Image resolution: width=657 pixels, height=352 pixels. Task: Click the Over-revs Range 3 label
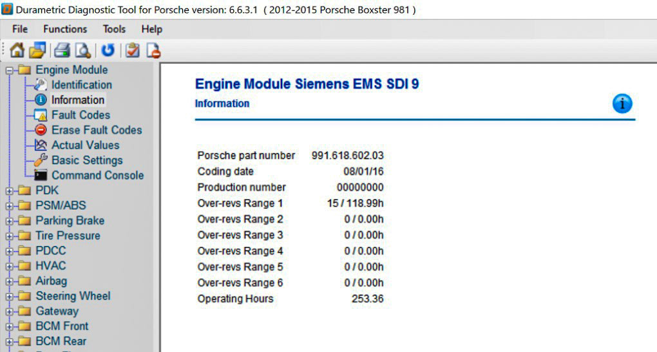click(240, 236)
